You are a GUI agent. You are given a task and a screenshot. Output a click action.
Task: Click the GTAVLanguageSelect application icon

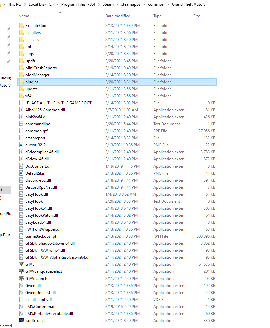(x=21, y=271)
